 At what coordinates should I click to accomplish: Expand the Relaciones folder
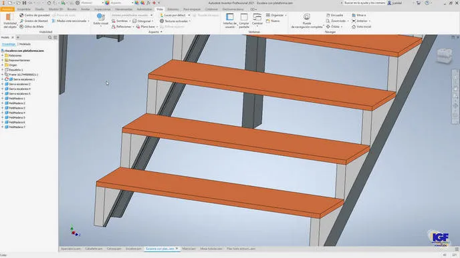pos(3,55)
